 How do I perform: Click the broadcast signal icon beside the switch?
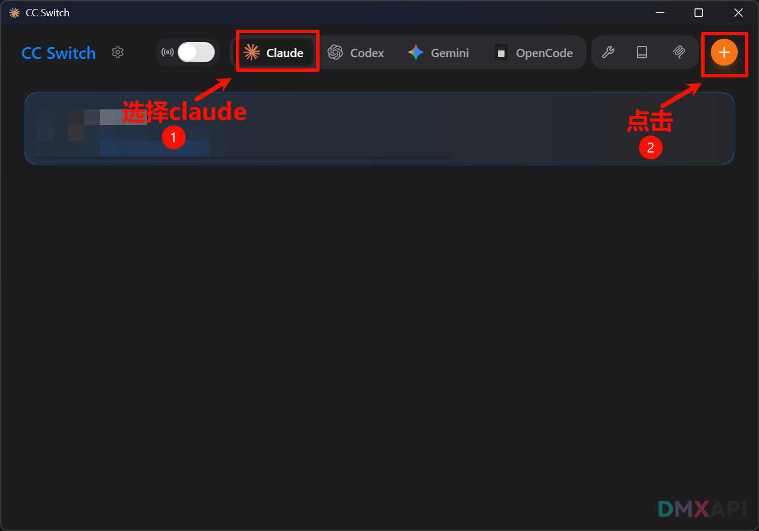167,53
